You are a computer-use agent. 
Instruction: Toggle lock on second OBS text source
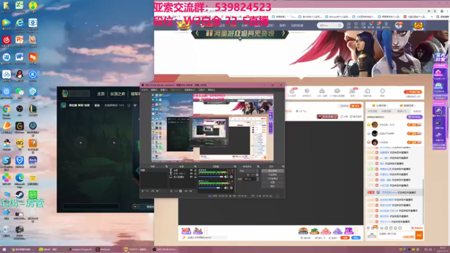pos(195,174)
